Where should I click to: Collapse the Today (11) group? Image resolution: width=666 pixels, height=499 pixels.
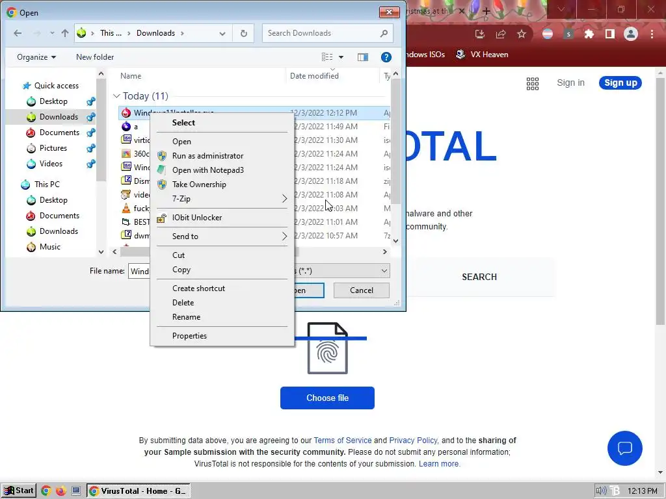coord(116,96)
